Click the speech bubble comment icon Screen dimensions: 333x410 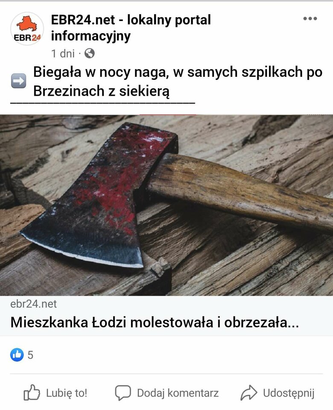tap(123, 393)
